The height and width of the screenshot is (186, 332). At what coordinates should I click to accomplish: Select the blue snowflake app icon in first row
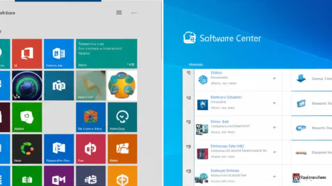click(203, 79)
